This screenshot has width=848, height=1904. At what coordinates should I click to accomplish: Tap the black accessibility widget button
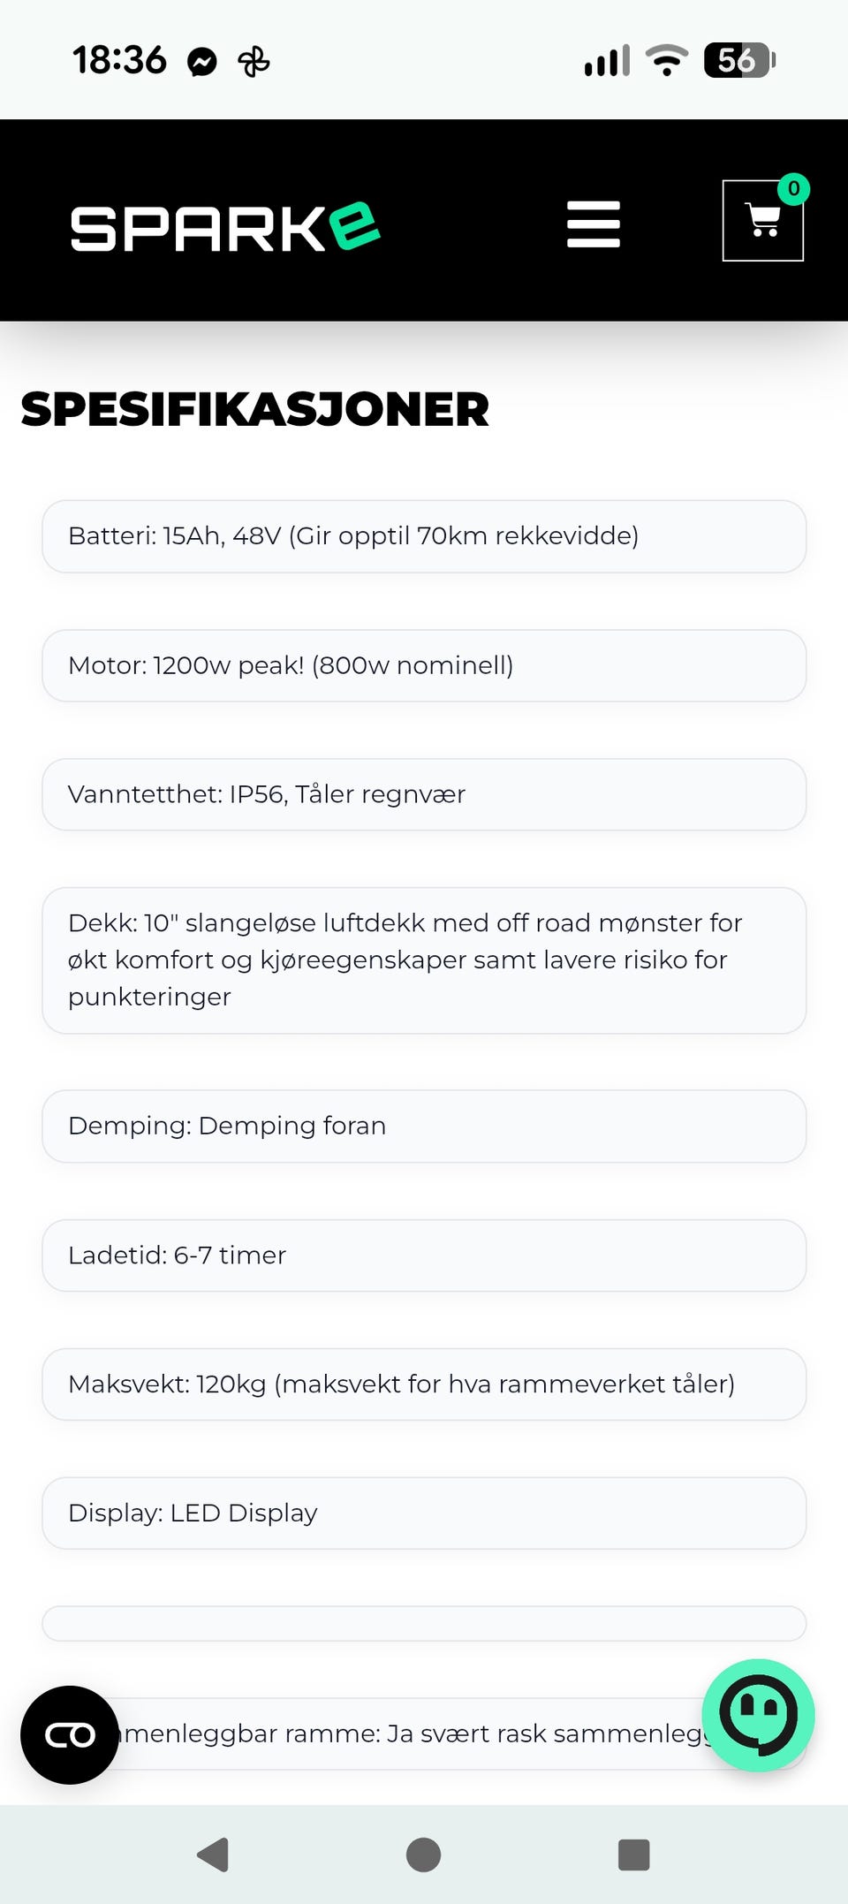70,1734
